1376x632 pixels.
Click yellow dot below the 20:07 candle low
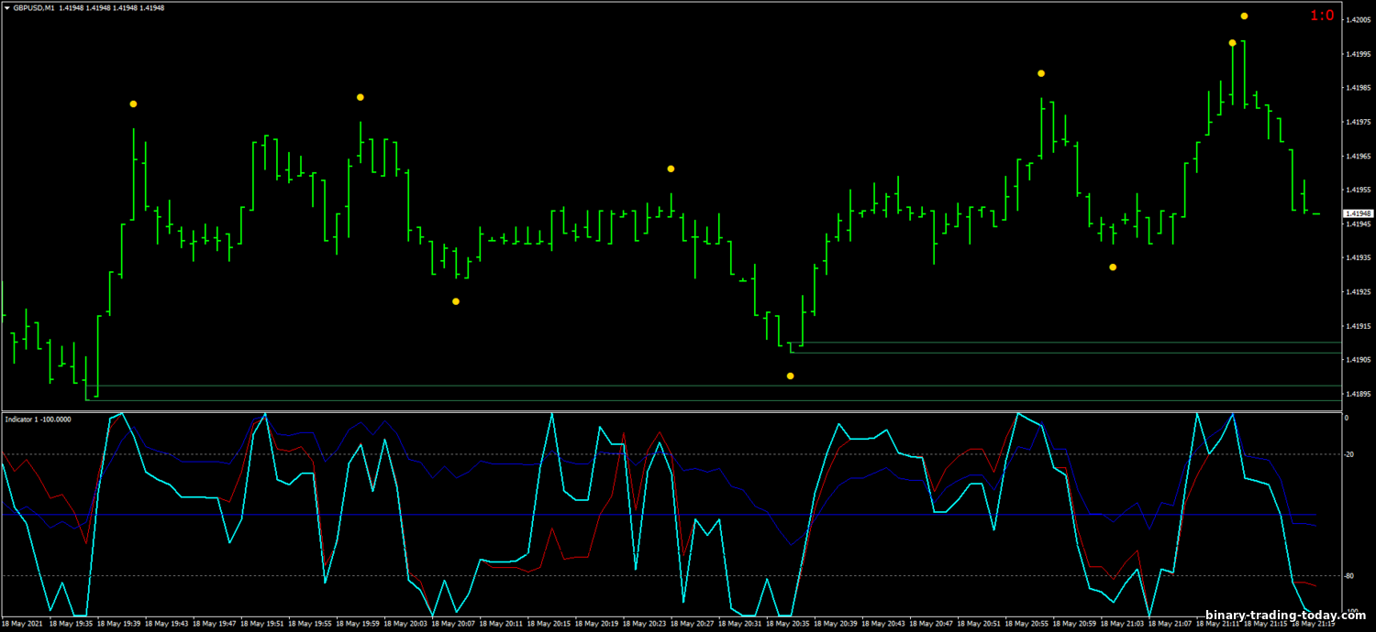pyautogui.click(x=456, y=301)
